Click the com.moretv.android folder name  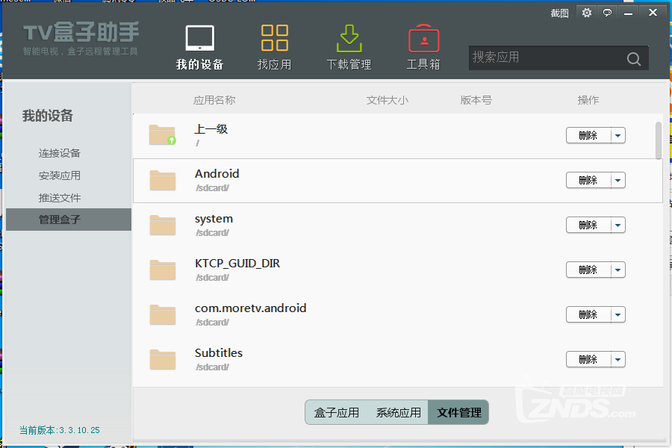tap(250, 308)
